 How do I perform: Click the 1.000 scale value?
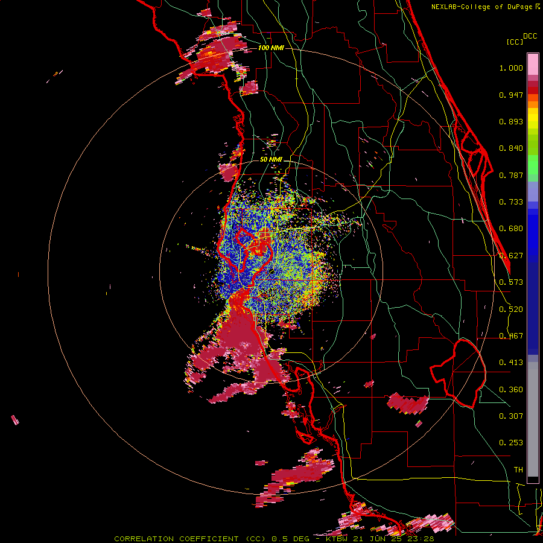coord(511,68)
